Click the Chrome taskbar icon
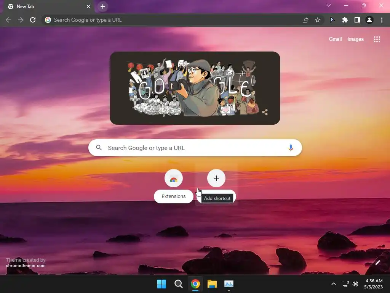The width and height of the screenshot is (390, 293). pyautogui.click(x=195, y=284)
